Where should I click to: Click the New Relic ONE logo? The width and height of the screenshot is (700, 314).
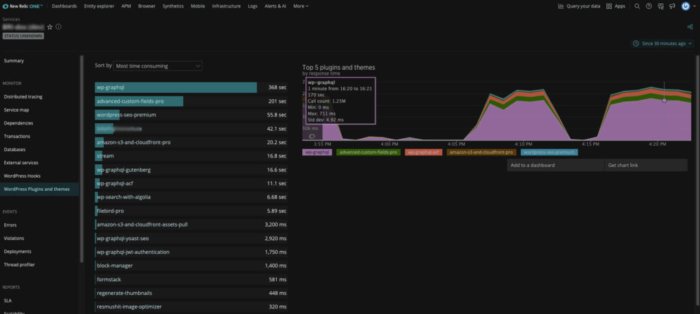[23, 6]
